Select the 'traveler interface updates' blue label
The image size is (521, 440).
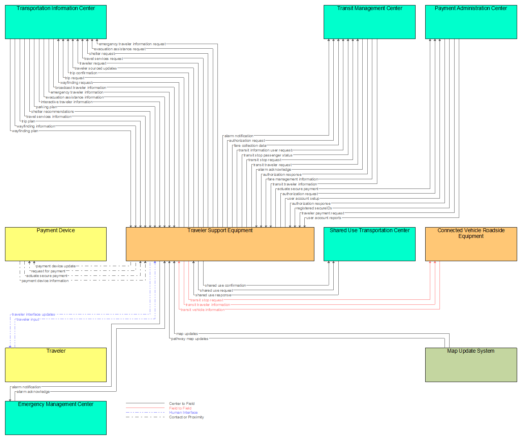34,314
